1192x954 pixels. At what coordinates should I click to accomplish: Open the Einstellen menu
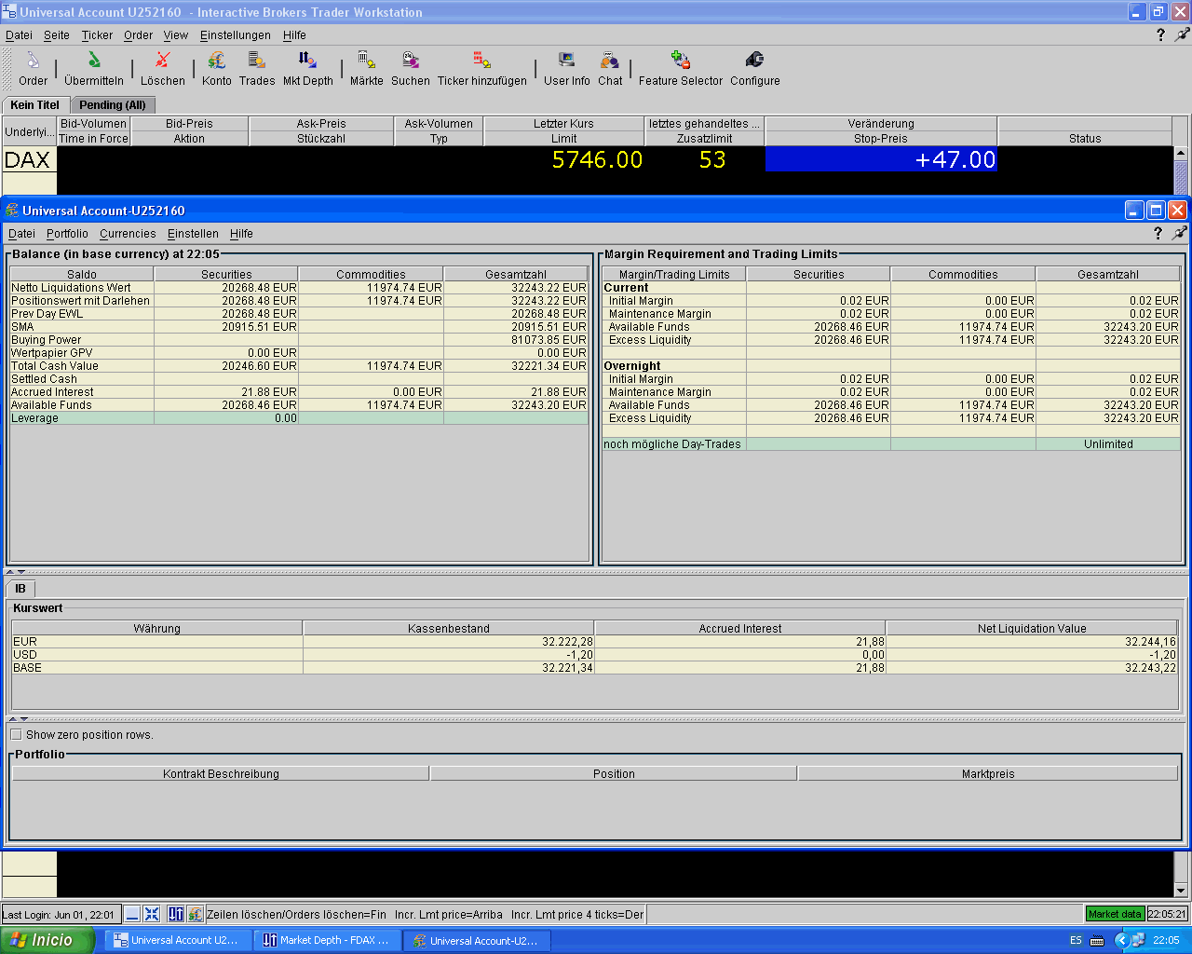(x=193, y=234)
